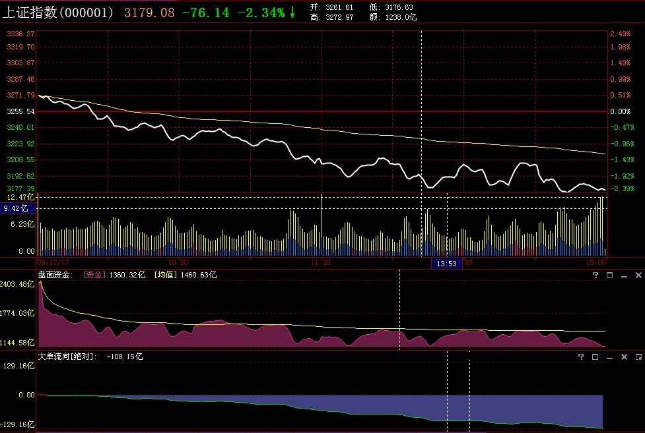
Task: Click the 3208.55 price axis label
Action: [20, 159]
